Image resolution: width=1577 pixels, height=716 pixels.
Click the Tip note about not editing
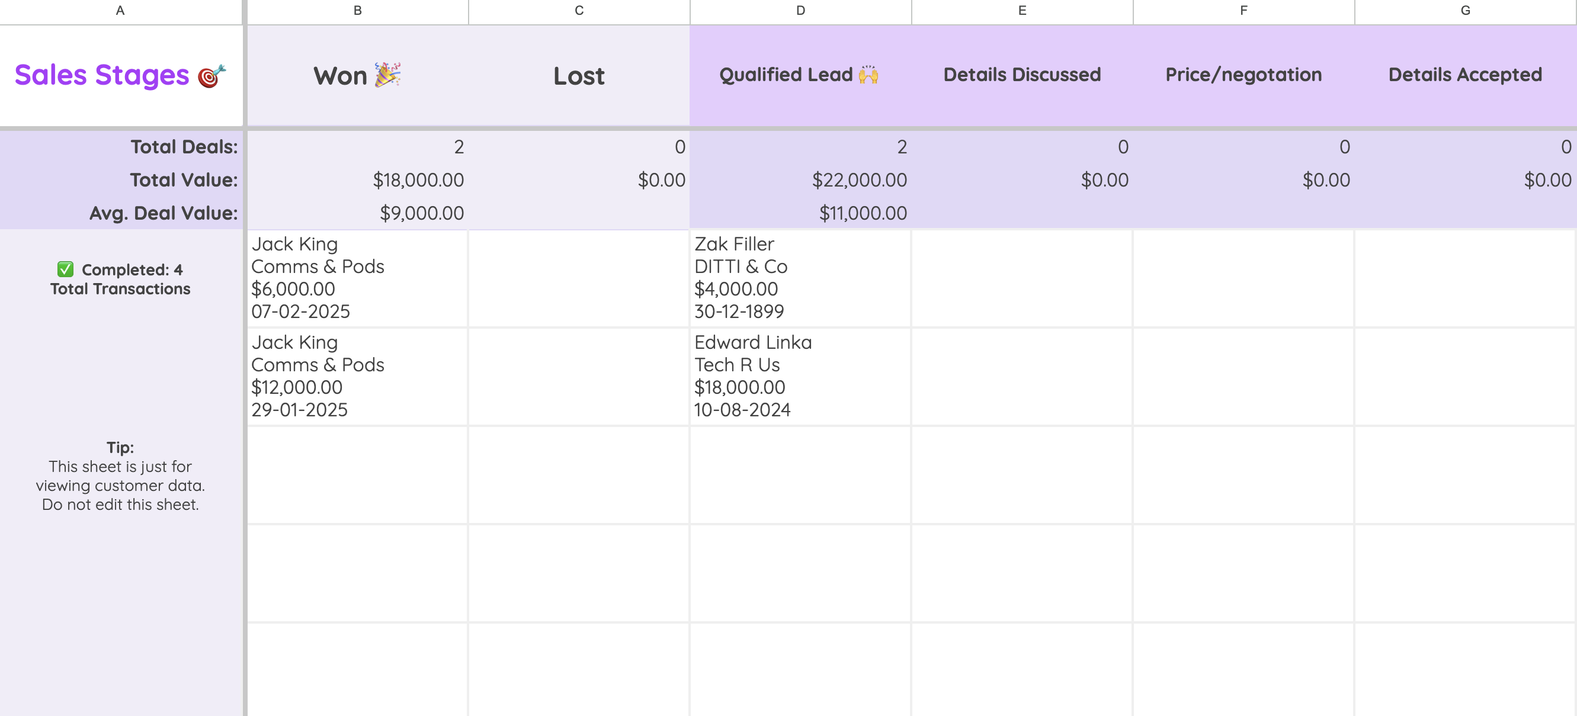[x=121, y=476]
